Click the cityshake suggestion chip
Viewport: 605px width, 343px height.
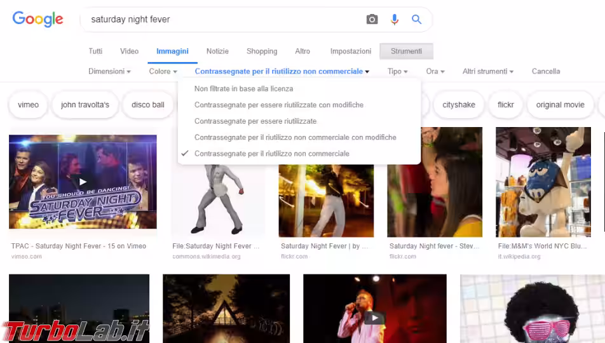[x=458, y=105]
